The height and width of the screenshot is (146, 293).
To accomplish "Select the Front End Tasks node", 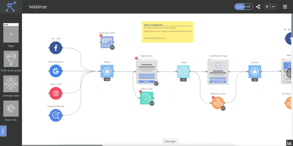I will pos(107,42).
